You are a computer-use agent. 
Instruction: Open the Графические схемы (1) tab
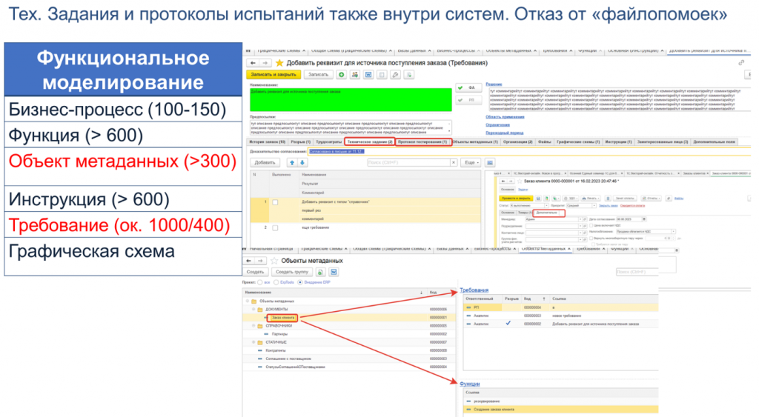pyautogui.click(x=578, y=141)
